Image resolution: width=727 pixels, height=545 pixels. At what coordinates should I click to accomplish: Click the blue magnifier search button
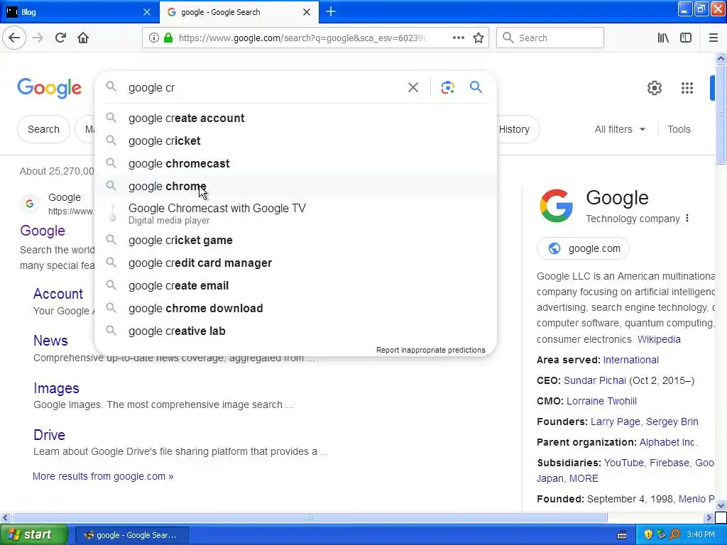[476, 87]
